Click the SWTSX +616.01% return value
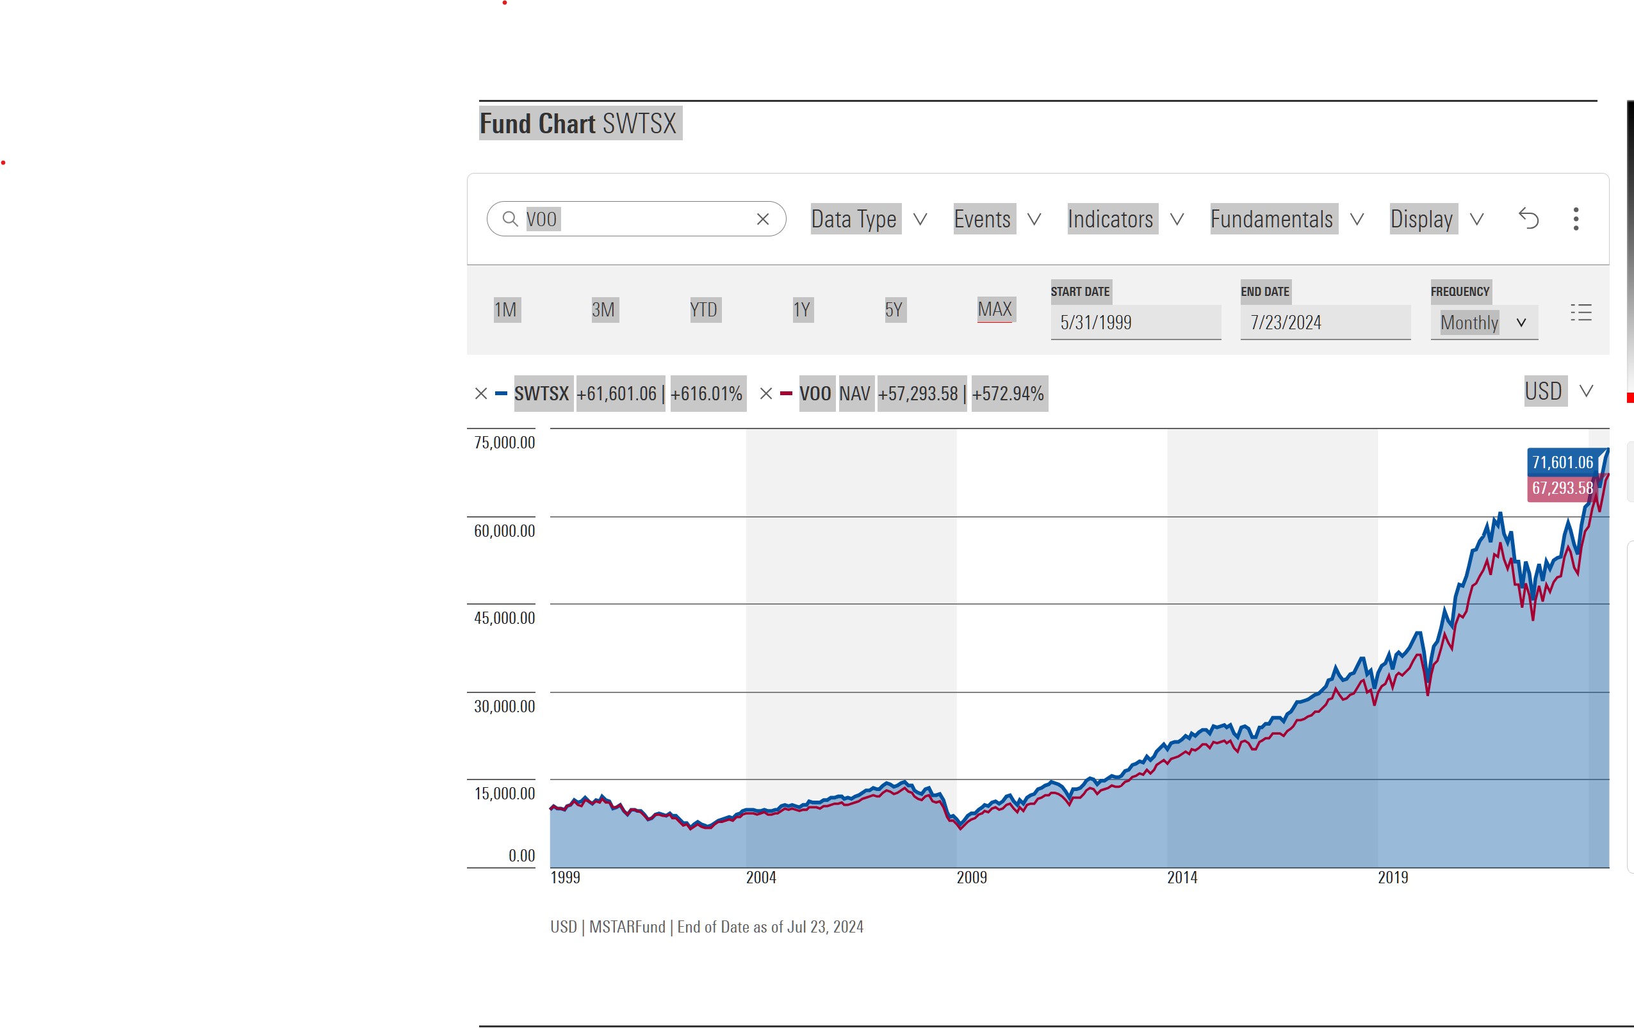 click(708, 393)
